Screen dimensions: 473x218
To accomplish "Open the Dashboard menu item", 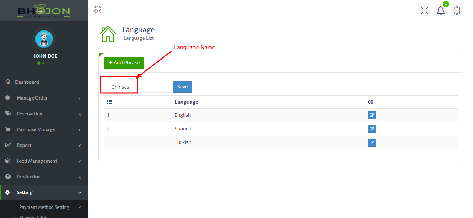I will click(27, 82).
